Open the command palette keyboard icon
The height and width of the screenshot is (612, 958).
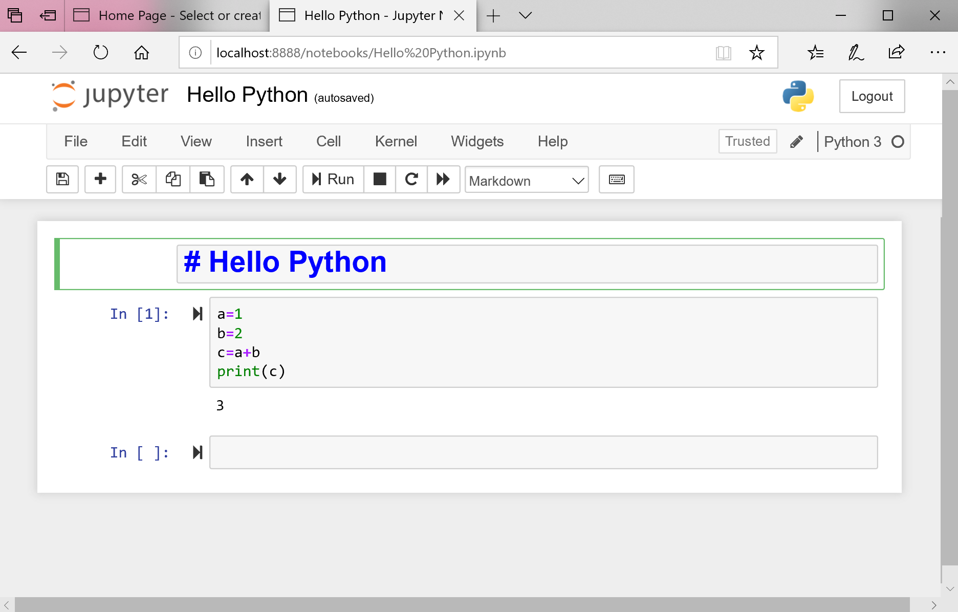tap(616, 179)
